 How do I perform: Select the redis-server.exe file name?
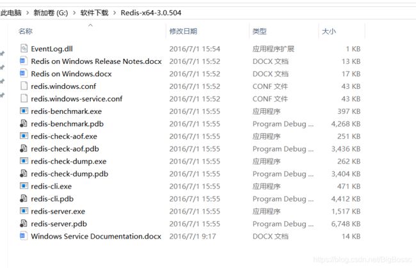(x=58, y=211)
